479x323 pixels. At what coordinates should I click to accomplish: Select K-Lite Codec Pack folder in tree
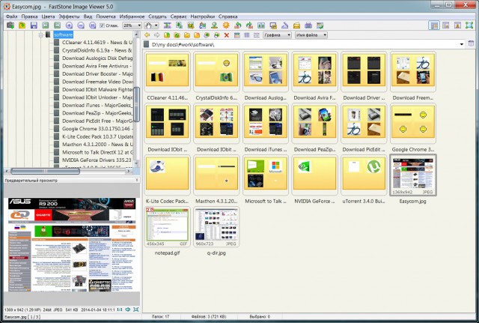pyautogui.click(x=97, y=136)
